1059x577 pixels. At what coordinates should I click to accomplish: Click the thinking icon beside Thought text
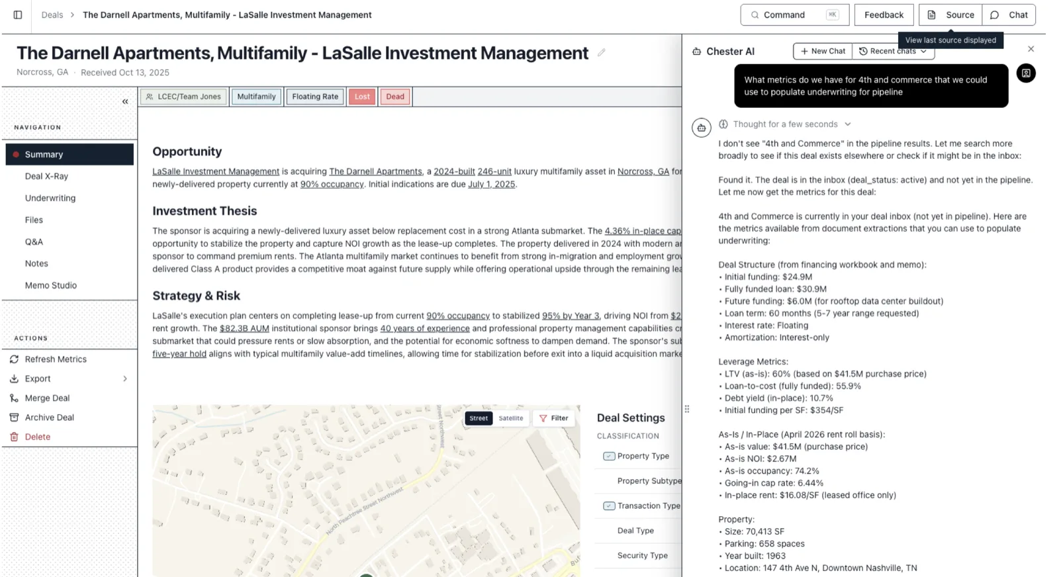click(x=723, y=124)
